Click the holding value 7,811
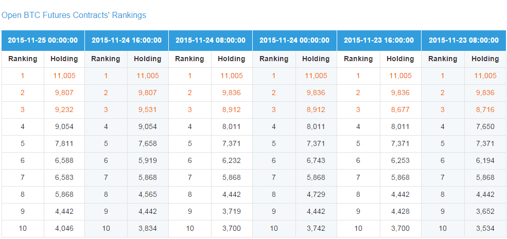Image resolution: width=507 pixels, height=239 pixels. [64, 144]
